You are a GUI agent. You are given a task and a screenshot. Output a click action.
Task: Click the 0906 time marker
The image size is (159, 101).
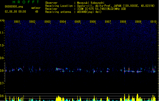[x=93, y=21]
